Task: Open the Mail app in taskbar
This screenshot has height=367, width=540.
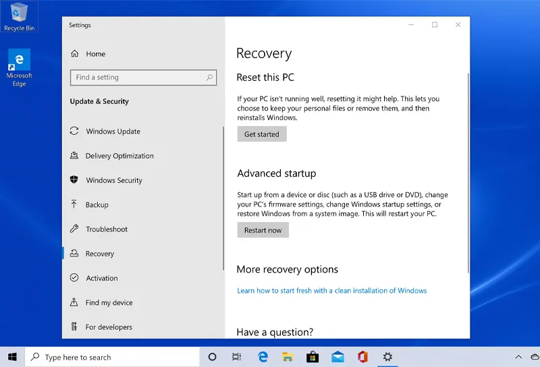Action: [337, 357]
